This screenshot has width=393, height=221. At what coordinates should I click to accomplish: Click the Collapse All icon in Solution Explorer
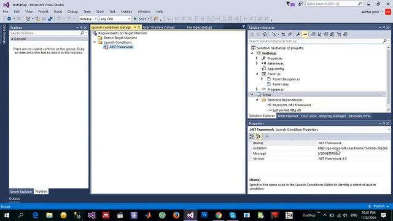(x=290, y=34)
